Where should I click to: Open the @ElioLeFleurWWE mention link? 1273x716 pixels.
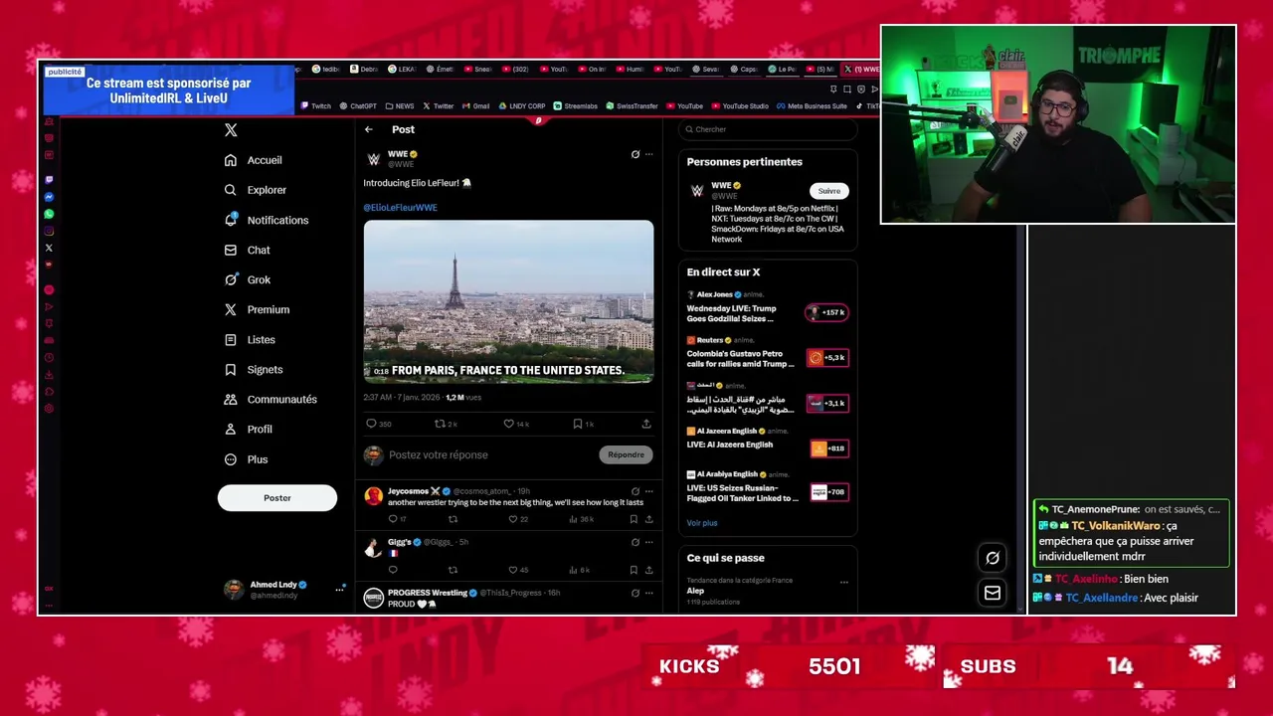[x=400, y=208]
